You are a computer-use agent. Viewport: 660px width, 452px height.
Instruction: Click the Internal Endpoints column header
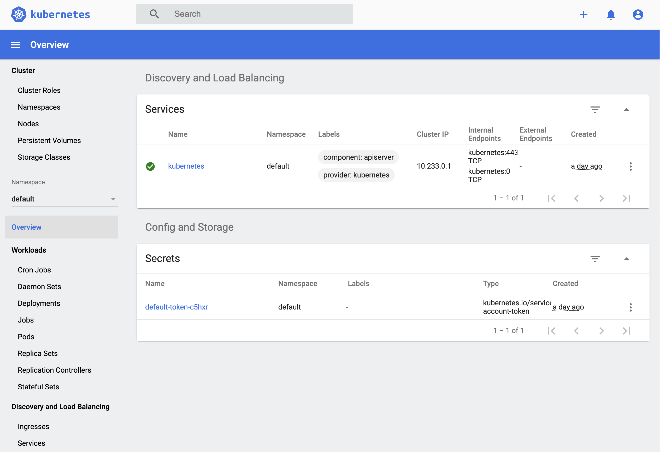pos(485,134)
